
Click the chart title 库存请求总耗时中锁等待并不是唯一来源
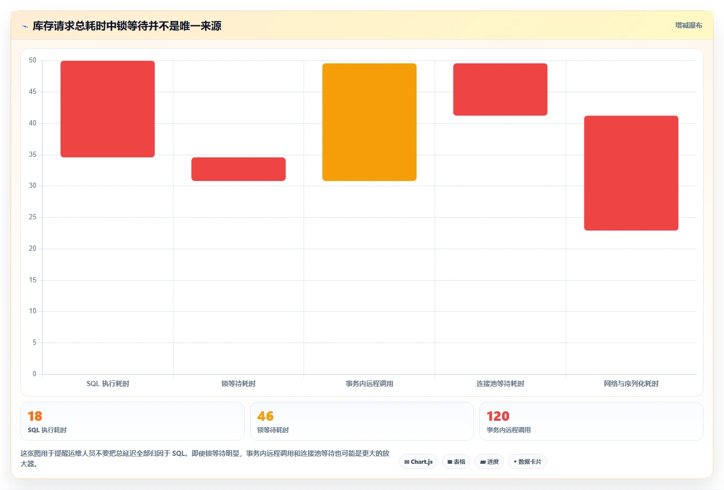127,26
